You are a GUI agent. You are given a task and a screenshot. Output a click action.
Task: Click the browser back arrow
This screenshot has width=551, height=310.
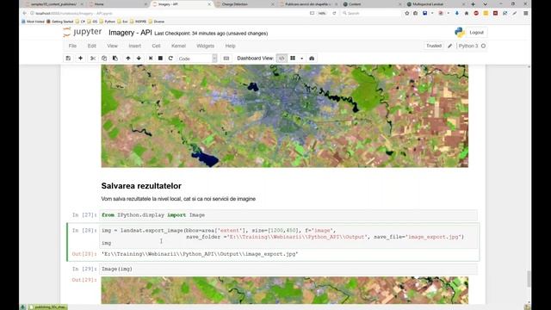click(24, 14)
